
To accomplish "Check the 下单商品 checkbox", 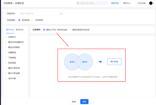I will pyautogui.click(x=6, y=58).
